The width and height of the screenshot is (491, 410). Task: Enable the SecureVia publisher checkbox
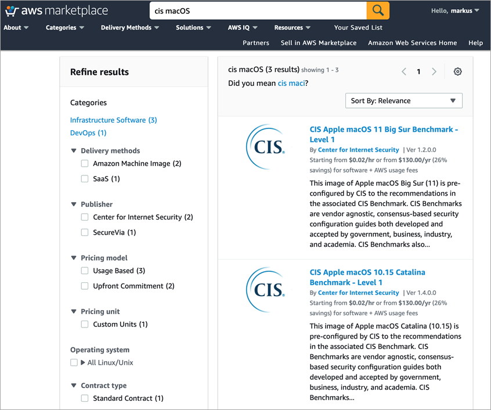click(85, 232)
